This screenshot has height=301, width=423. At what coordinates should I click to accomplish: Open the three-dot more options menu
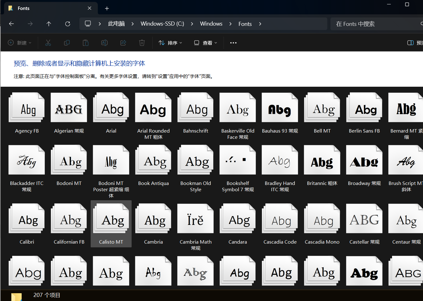[233, 43]
